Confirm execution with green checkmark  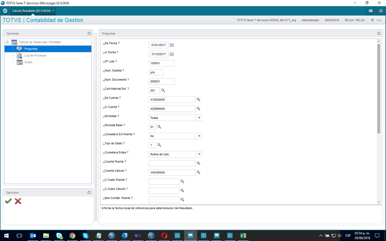pos(8,201)
